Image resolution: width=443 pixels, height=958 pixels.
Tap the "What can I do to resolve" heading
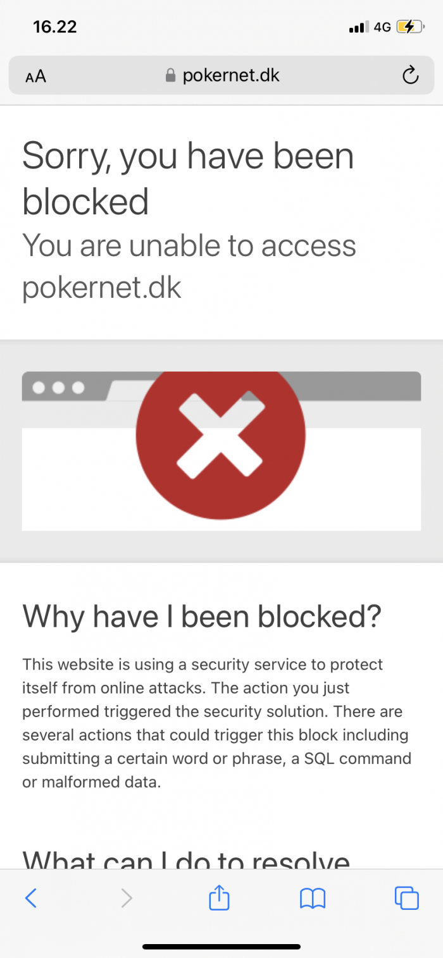186,859
